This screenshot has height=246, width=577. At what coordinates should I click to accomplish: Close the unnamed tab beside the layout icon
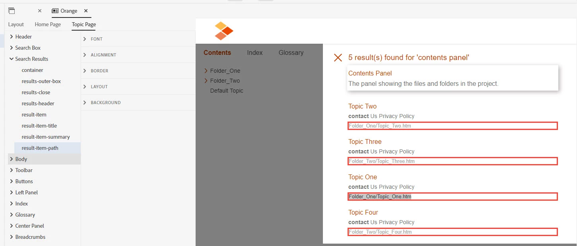(40, 11)
